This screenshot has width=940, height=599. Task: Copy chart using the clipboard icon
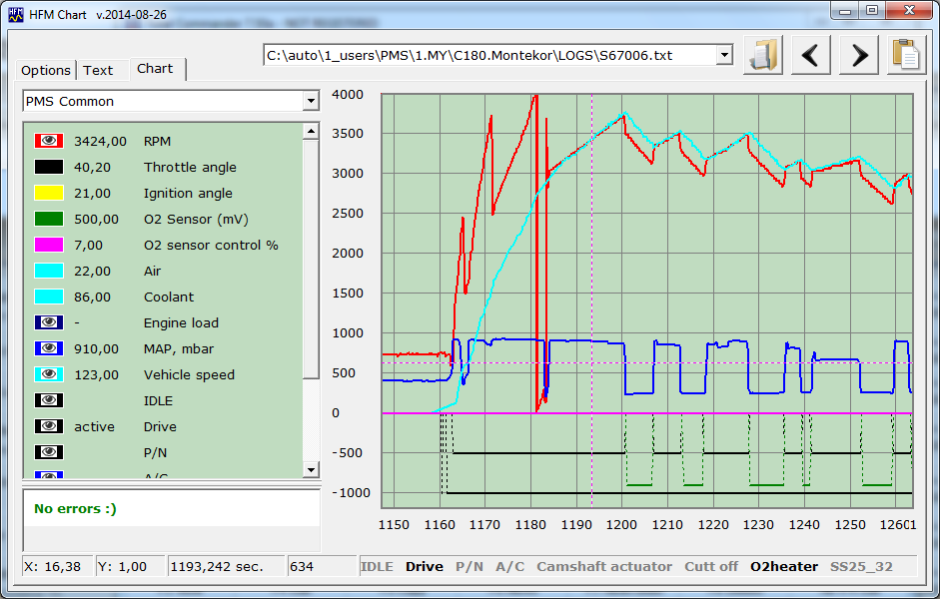906,55
